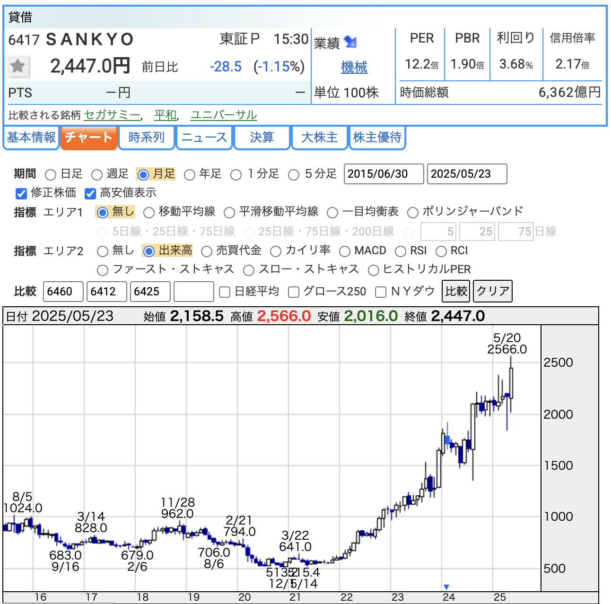
Task: Click the 利回り 3.68% value
Action: (x=516, y=64)
